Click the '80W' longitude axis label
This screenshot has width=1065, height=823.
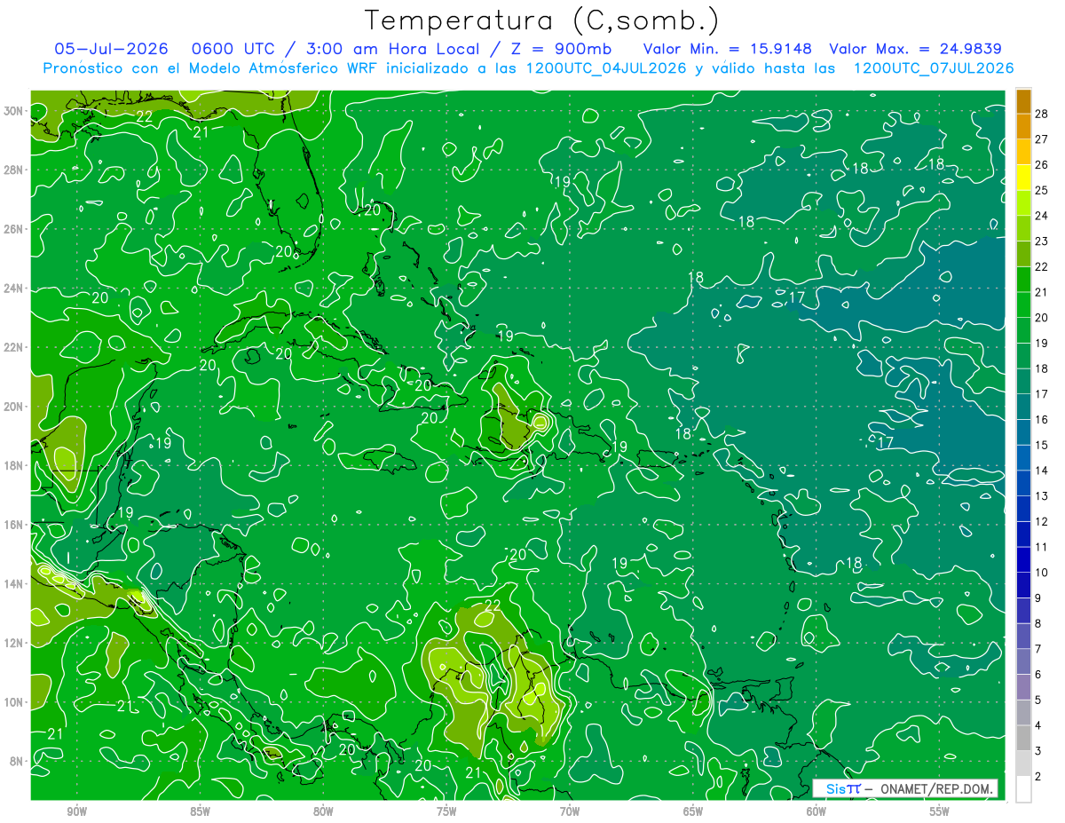tap(324, 812)
